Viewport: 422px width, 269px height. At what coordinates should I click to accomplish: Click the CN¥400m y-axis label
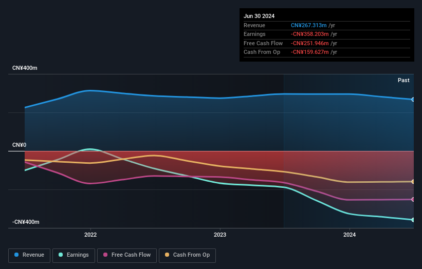pyautogui.click(x=25, y=68)
